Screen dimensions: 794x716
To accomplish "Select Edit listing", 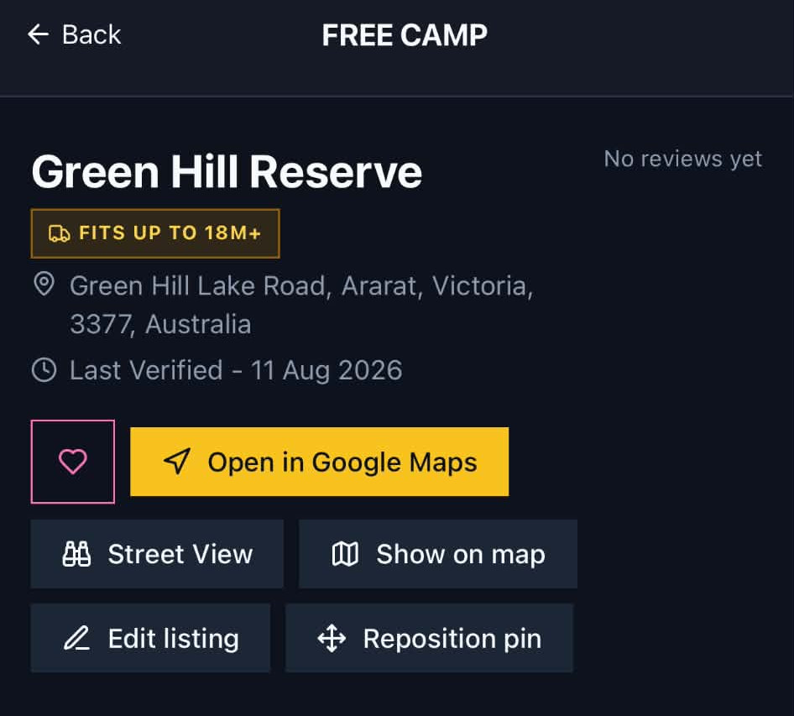I will [150, 638].
